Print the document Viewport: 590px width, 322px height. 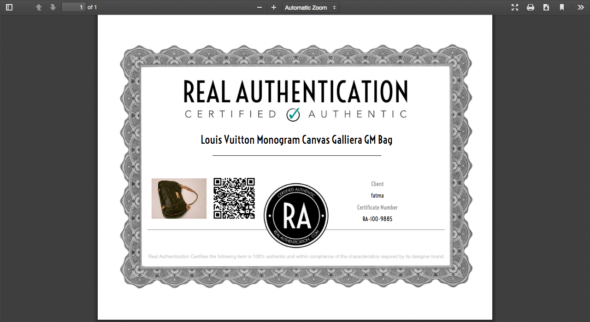coord(531,7)
